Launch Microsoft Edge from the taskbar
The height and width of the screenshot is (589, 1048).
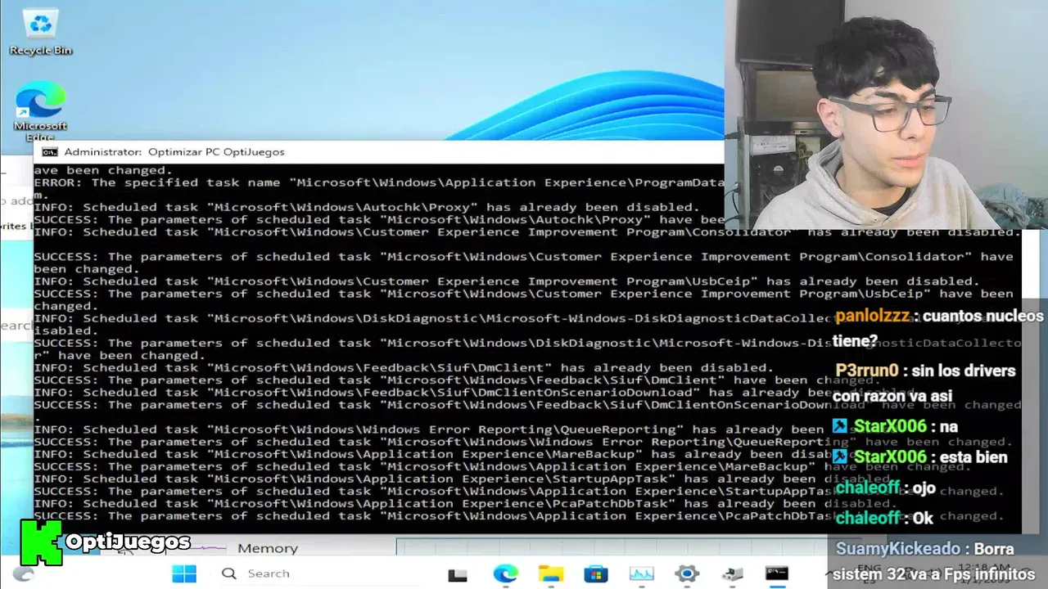[505, 574]
